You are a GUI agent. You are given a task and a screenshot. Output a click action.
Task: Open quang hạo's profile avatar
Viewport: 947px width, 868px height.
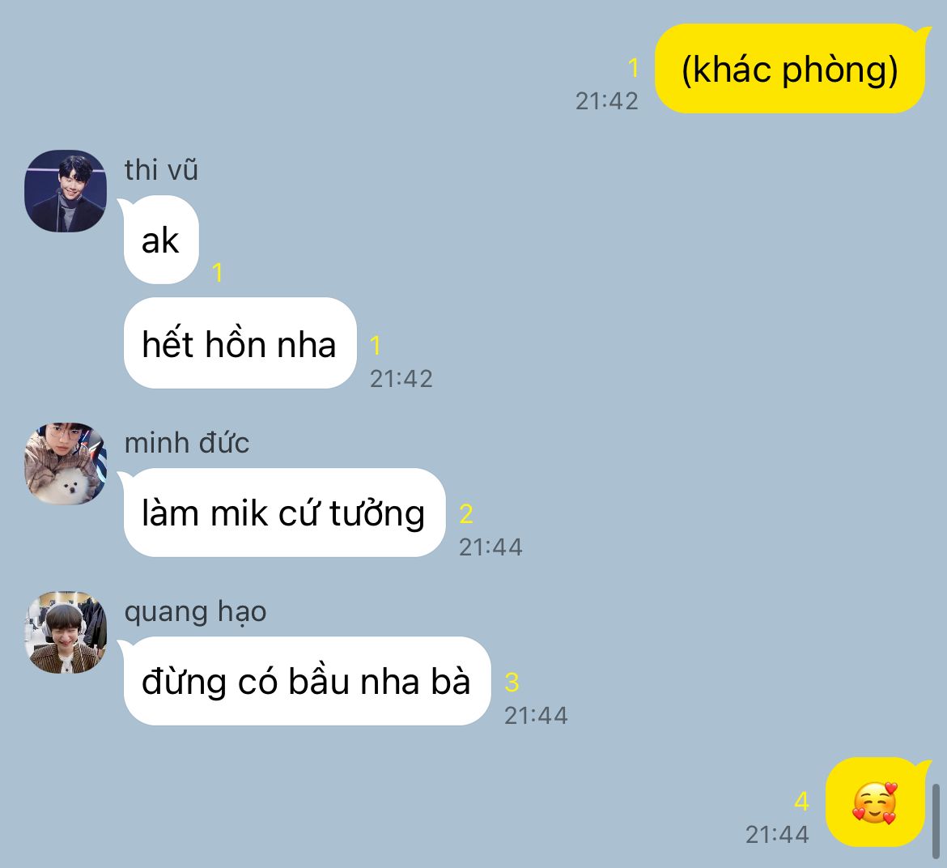(x=66, y=632)
